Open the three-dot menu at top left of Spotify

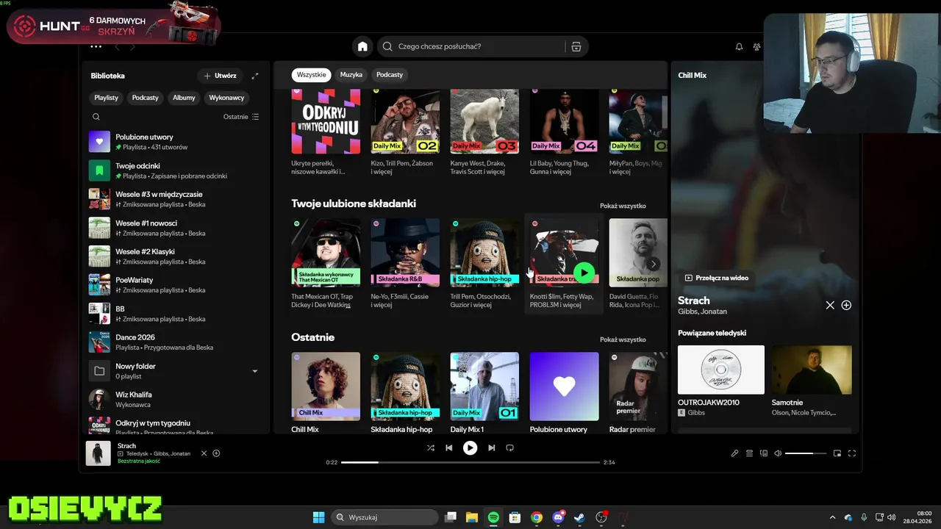(x=96, y=46)
